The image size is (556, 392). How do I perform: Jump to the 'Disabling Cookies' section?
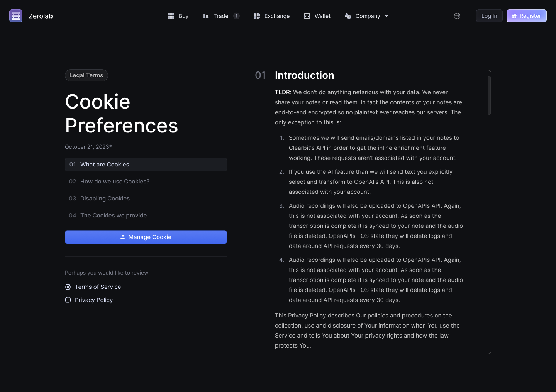point(105,199)
